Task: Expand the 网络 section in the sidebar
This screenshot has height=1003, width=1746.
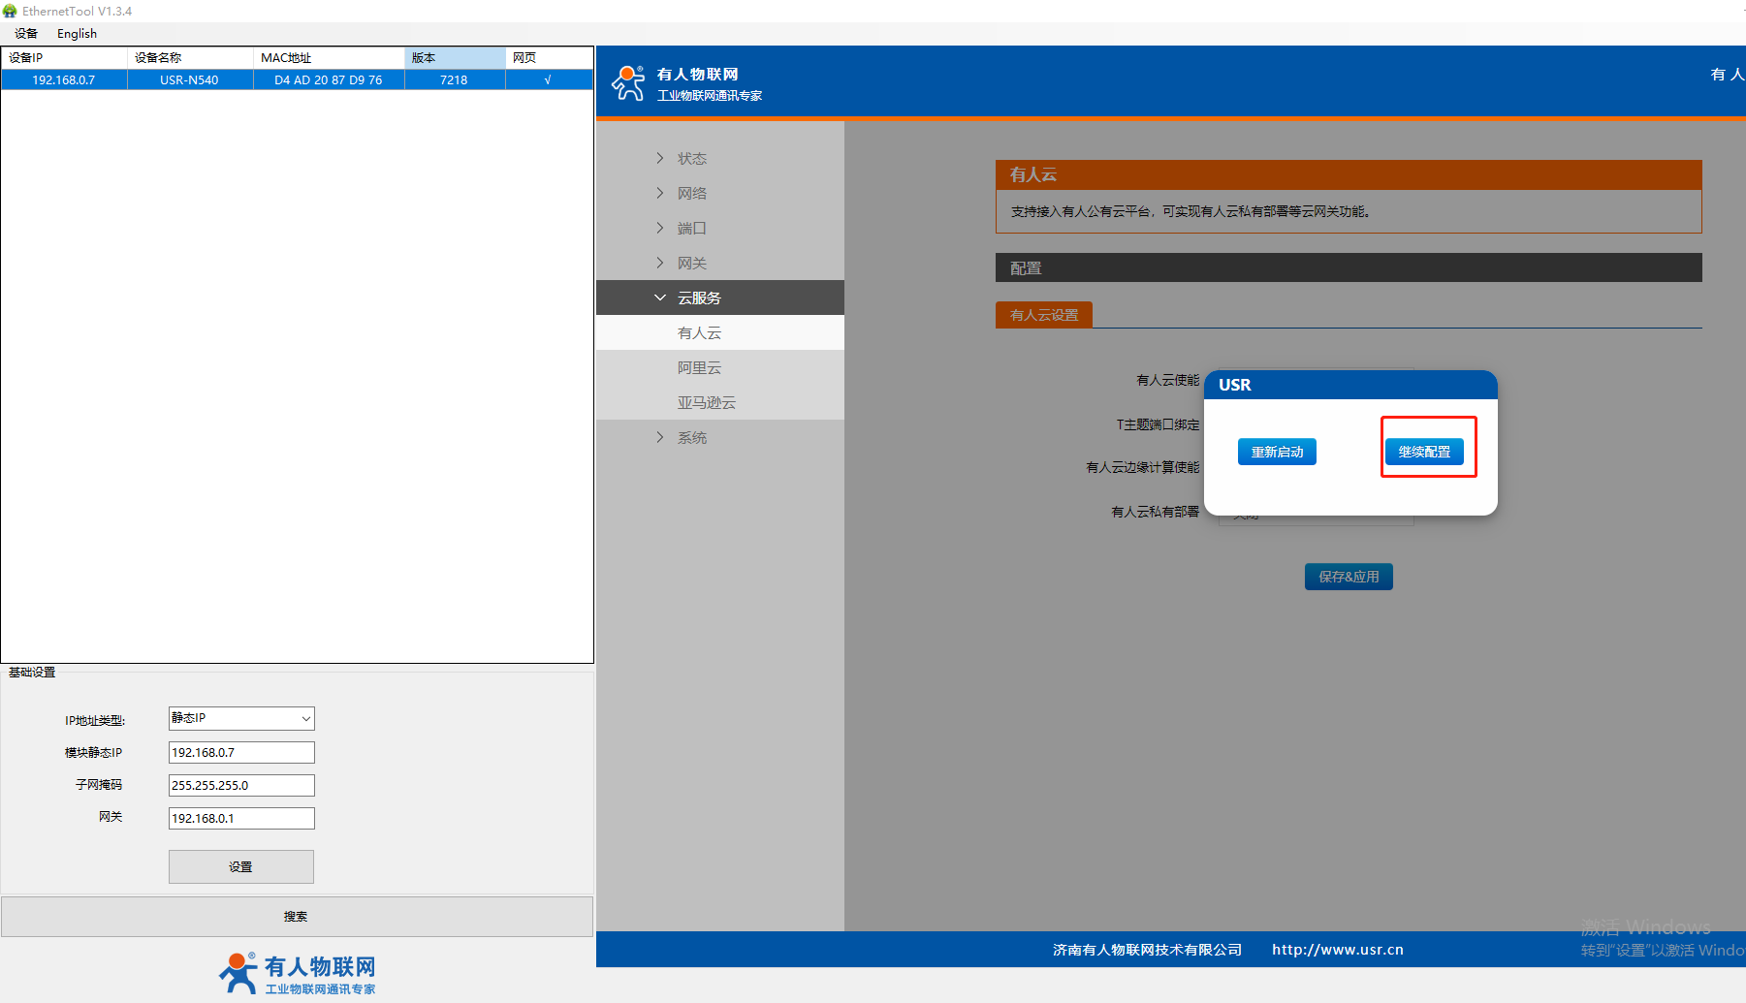Action: 719,193
